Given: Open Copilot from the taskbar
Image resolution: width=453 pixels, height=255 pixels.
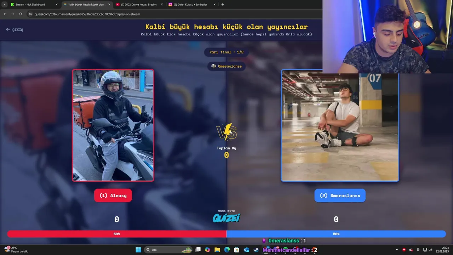Looking at the screenshot, I should [207, 250].
